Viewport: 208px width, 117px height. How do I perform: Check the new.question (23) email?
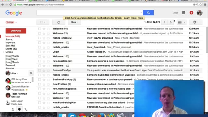[x=40, y=61]
